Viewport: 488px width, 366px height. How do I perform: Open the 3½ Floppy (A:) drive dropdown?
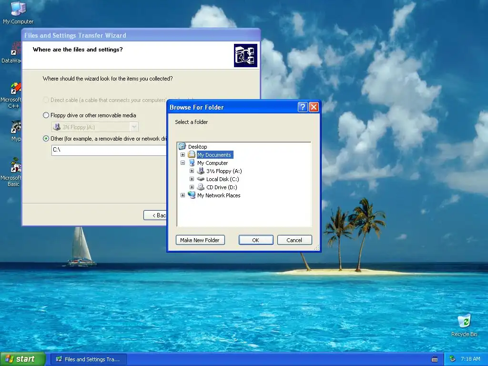point(134,127)
